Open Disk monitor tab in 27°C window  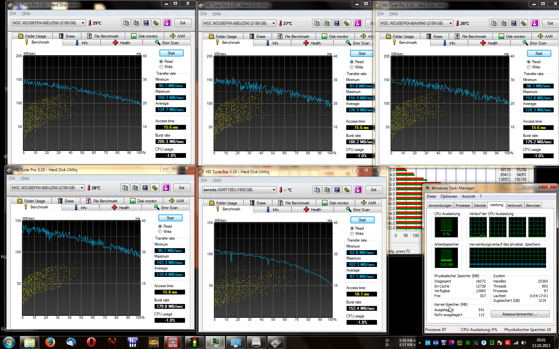(x=335, y=37)
